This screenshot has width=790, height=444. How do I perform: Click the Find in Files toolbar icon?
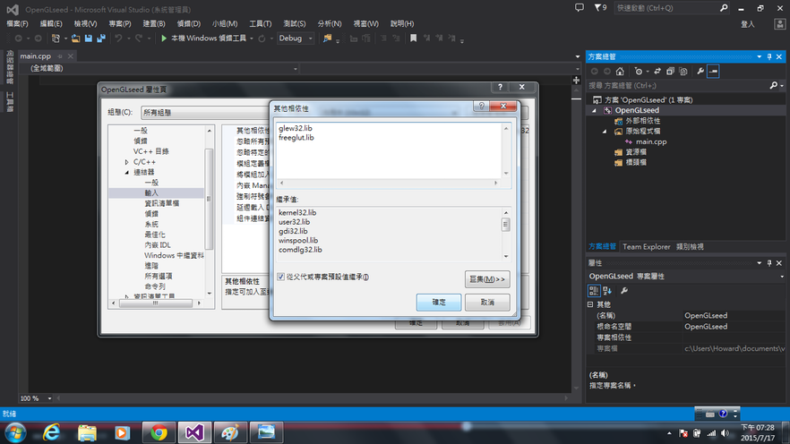click(328, 38)
